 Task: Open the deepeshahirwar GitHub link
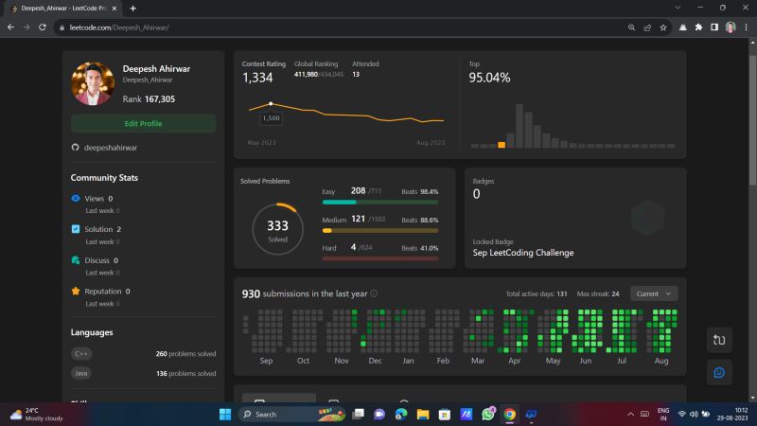coord(111,148)
